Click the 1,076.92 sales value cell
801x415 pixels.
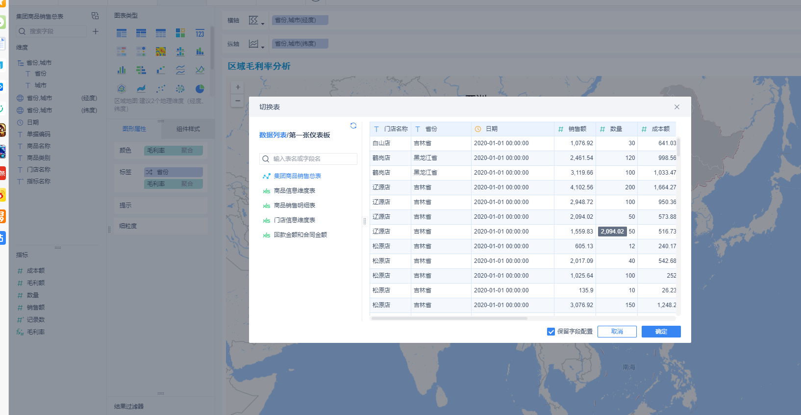(575, 143)
